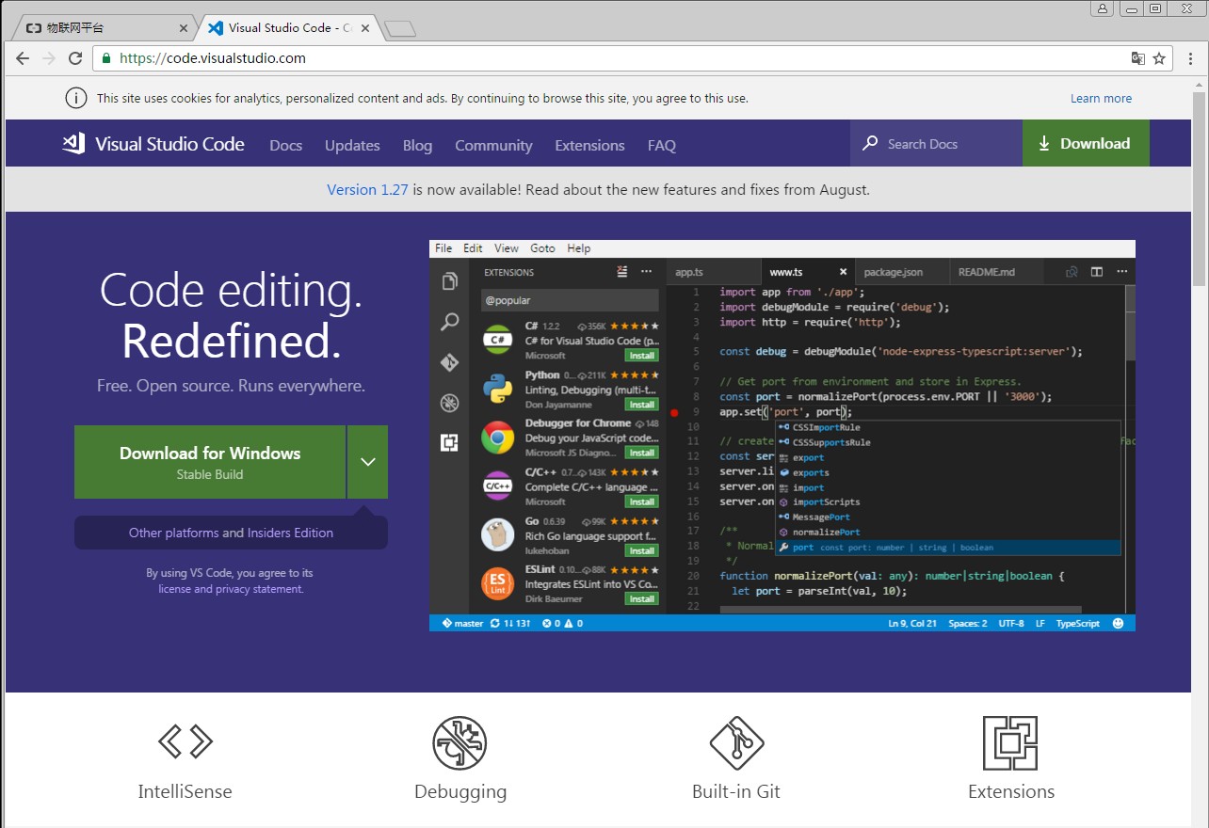Expand the download options dropdown arrow

(x=368, y=462)
